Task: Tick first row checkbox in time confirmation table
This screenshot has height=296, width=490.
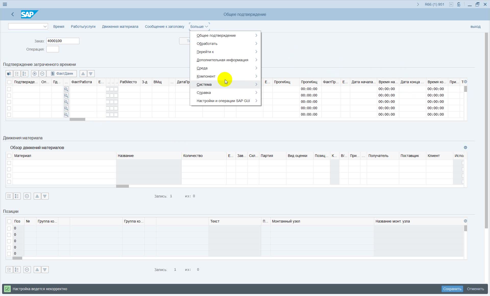Action: pyautogui.click(x=9, y=89)
